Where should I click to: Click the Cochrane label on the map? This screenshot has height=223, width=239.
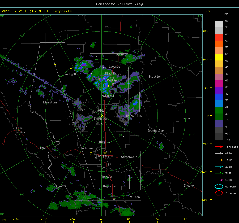coord(87,148)
